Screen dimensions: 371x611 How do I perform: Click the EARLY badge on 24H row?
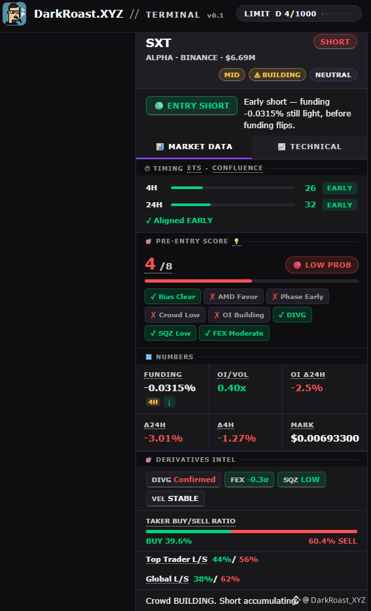point(340,205)
